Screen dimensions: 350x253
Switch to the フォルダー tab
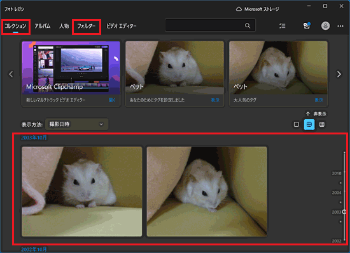87,26
